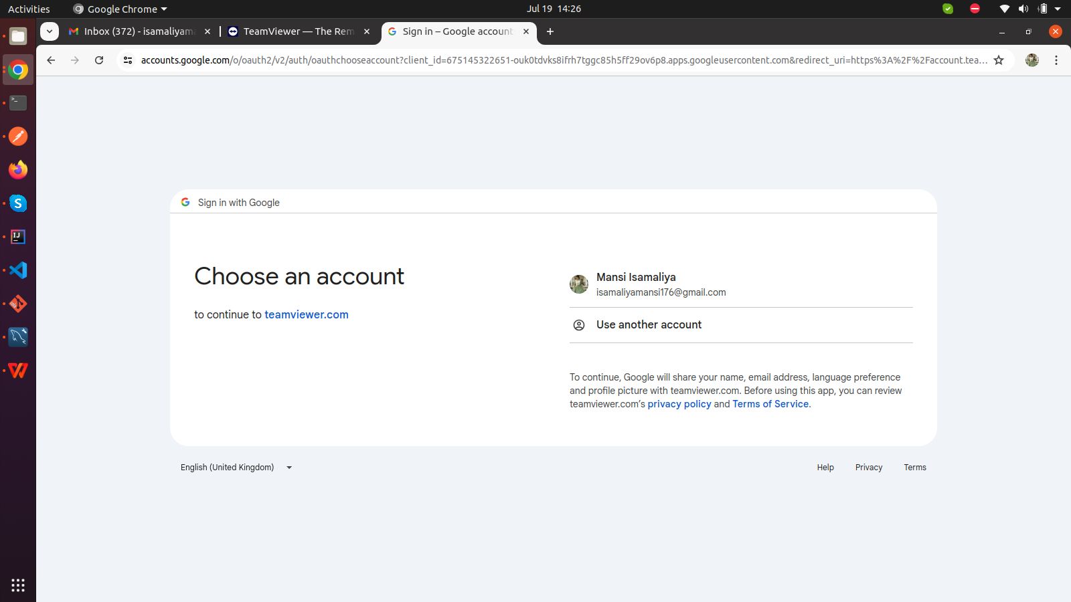This screenshot has height=602, width=1071.
Task: Open the clock showing Jul 19 14:26
Action: [554, 9]
